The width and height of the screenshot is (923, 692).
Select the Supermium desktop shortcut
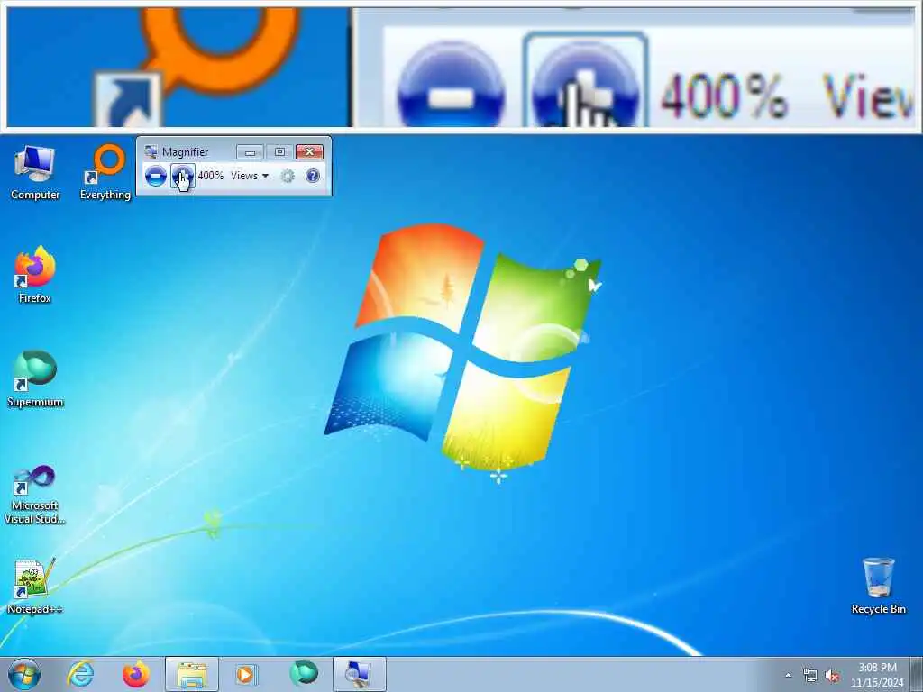click(x=35, y=379)
